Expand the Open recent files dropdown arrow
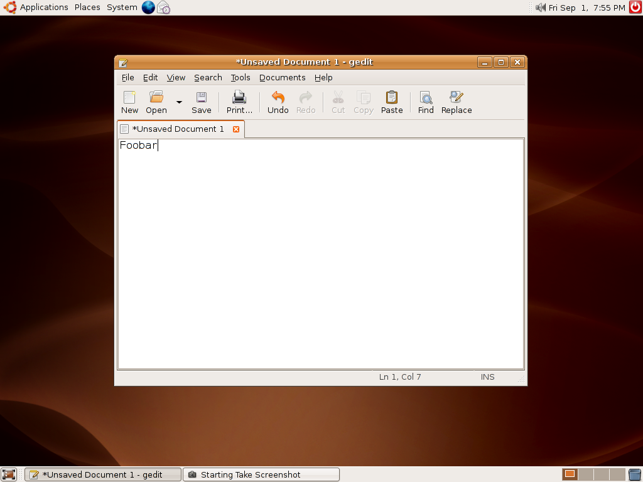 [x=179, y=102]
